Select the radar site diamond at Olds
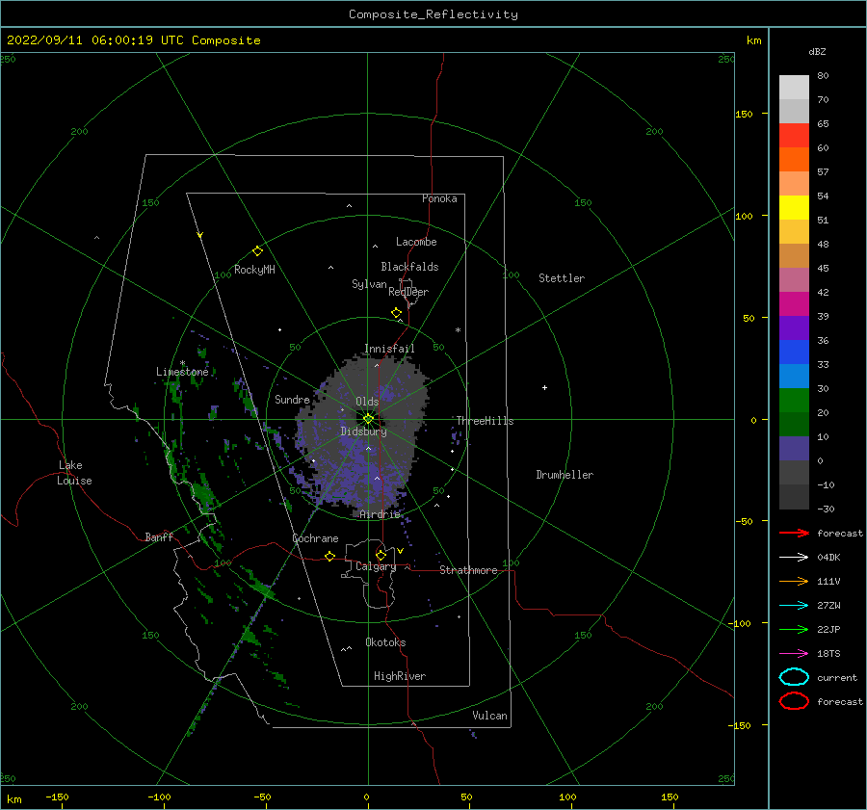Viewport: 867px width, 810px height. click(x=368, y=419)
